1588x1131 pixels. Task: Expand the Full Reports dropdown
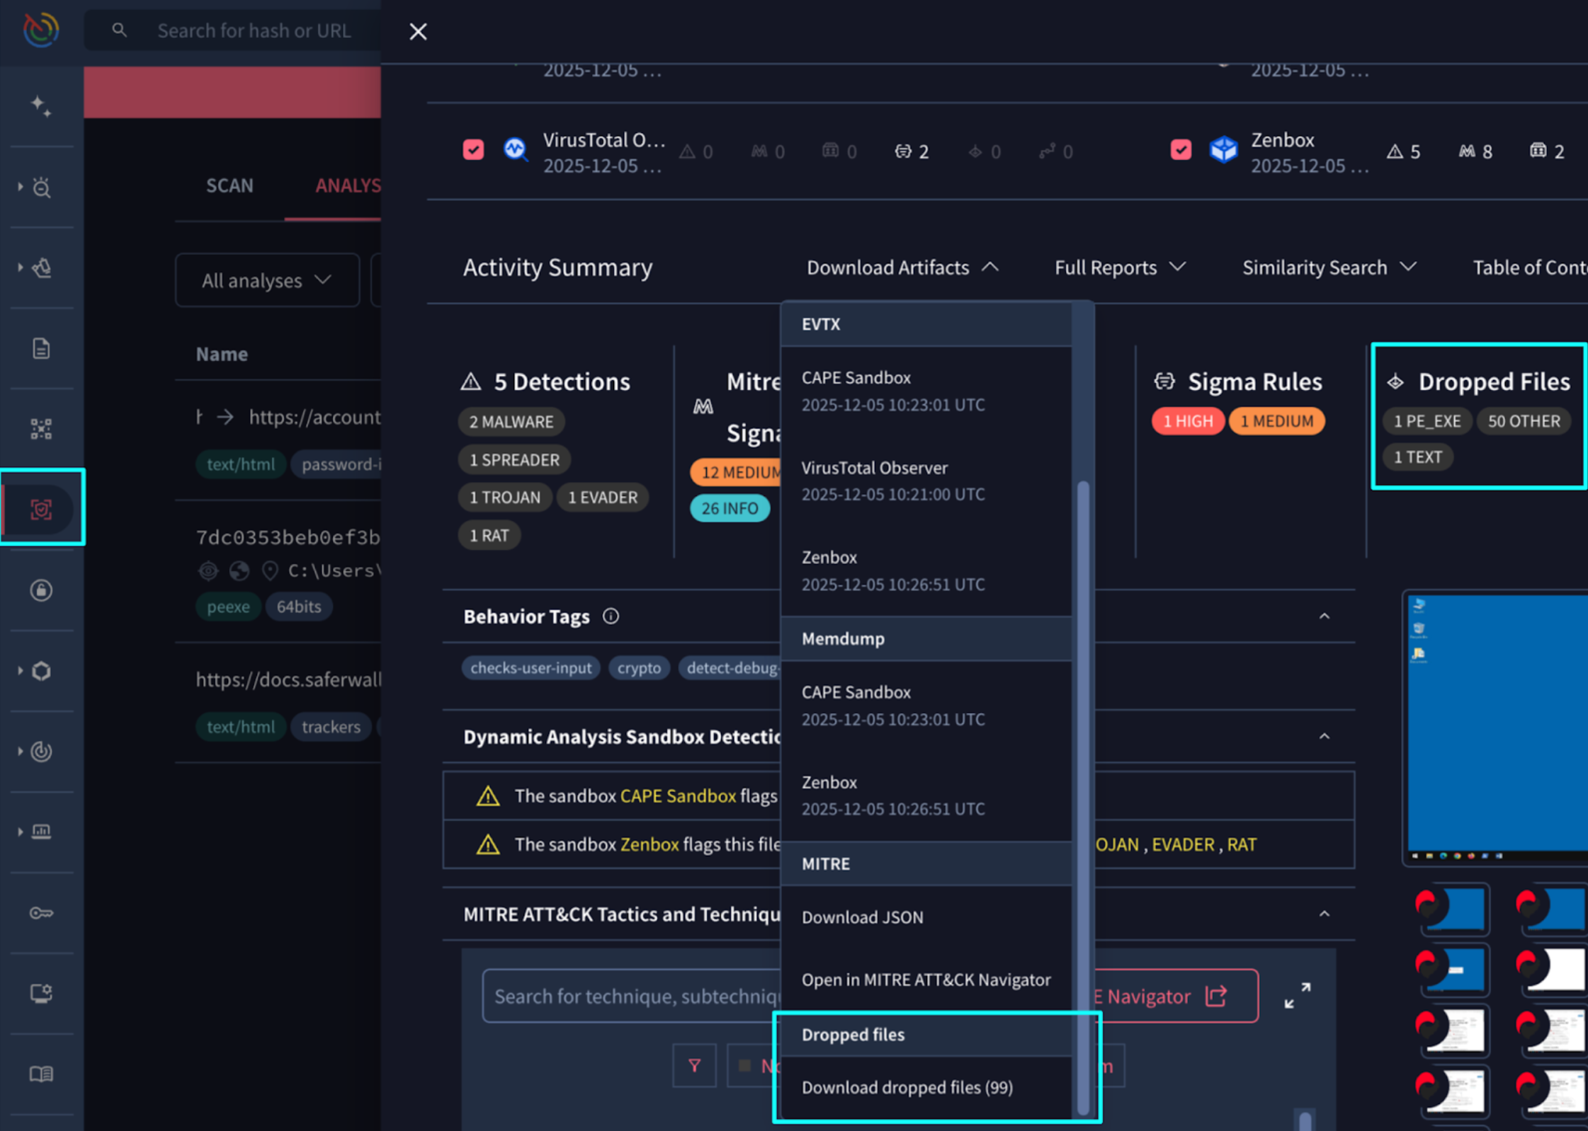click(1118, 268)
